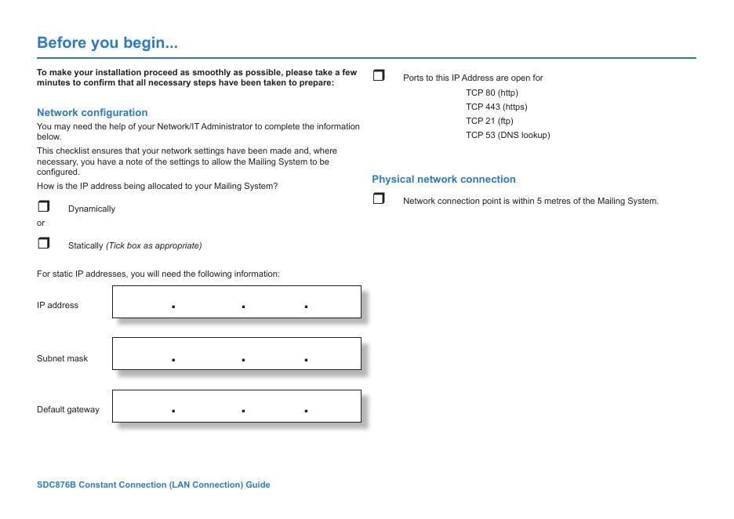Image resolution: width=734 pixels, height=519 pixels.
Task: Click the IP address entry box
Action: (236, 302)
